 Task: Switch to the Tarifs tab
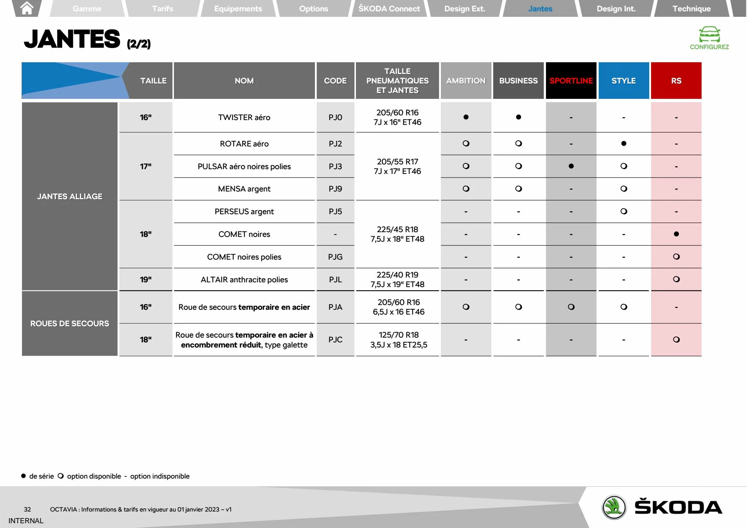point(163,8)
